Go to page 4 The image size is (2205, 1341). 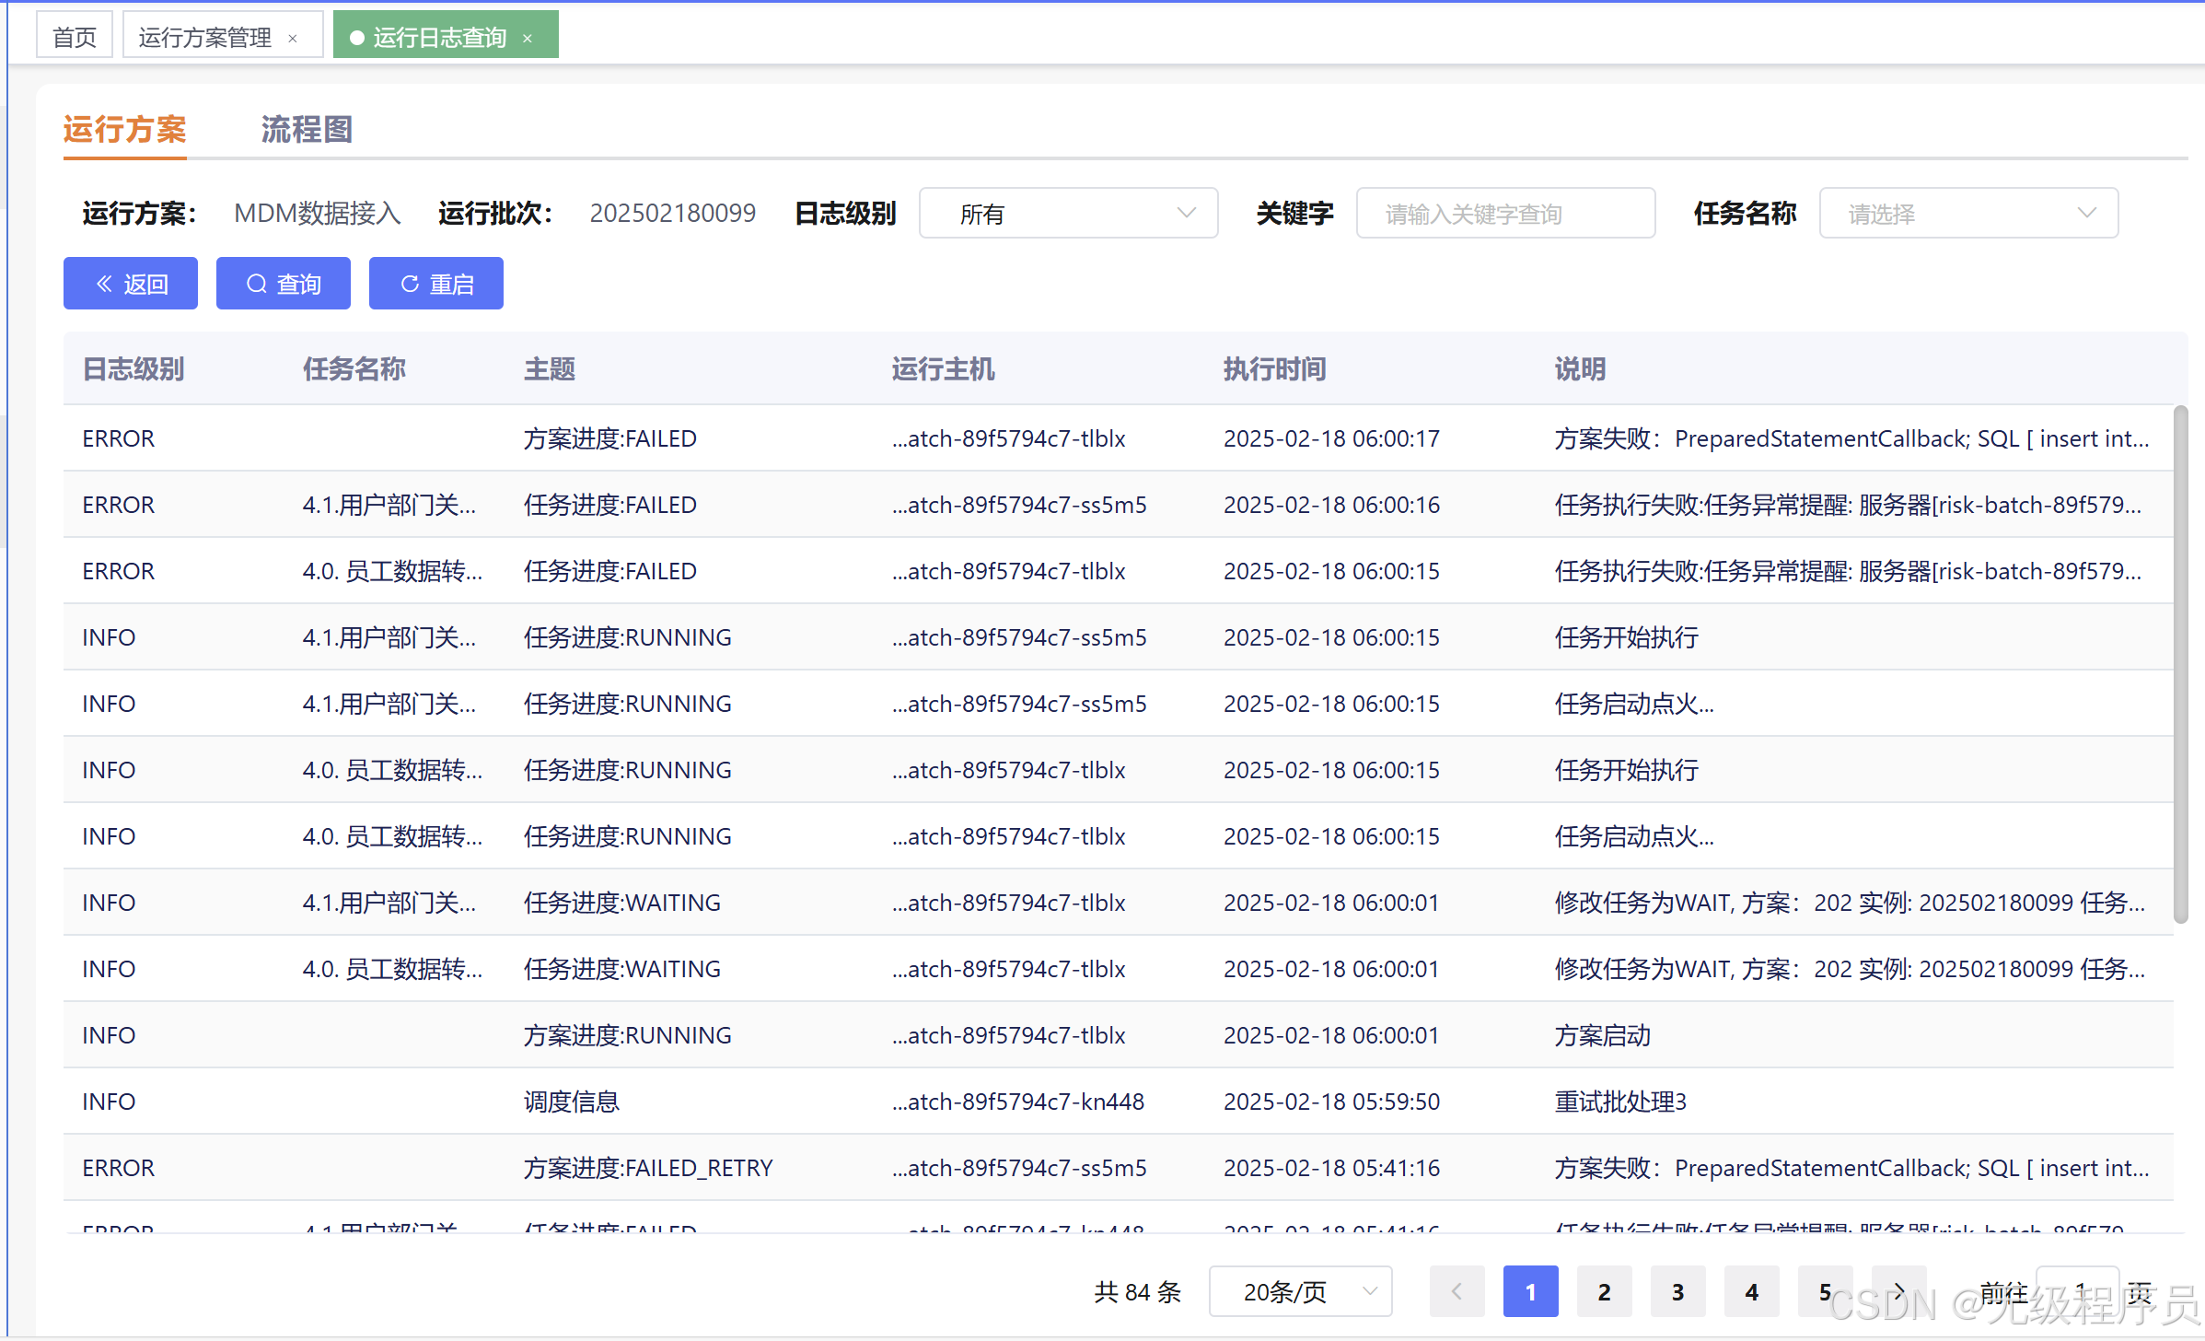1751,1291
